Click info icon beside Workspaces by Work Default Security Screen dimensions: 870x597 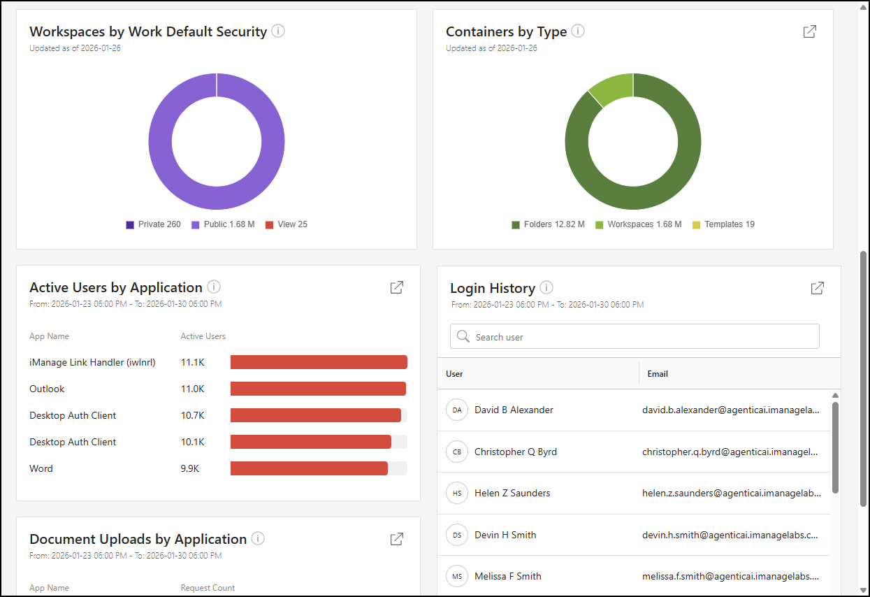click(278, 31)
